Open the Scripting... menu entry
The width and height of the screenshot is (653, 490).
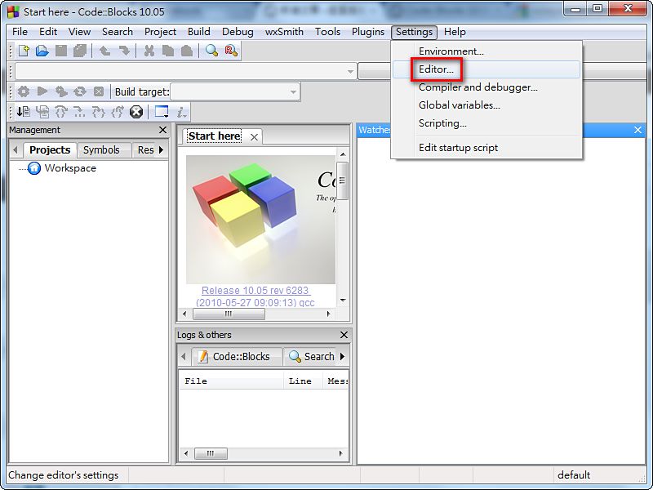[x=486, y=123]
